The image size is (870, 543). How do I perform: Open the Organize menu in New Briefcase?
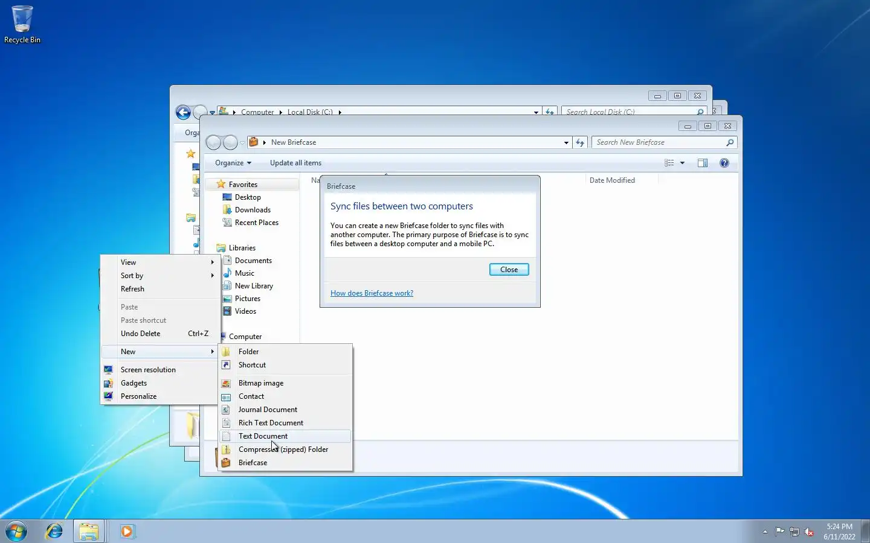233,163
